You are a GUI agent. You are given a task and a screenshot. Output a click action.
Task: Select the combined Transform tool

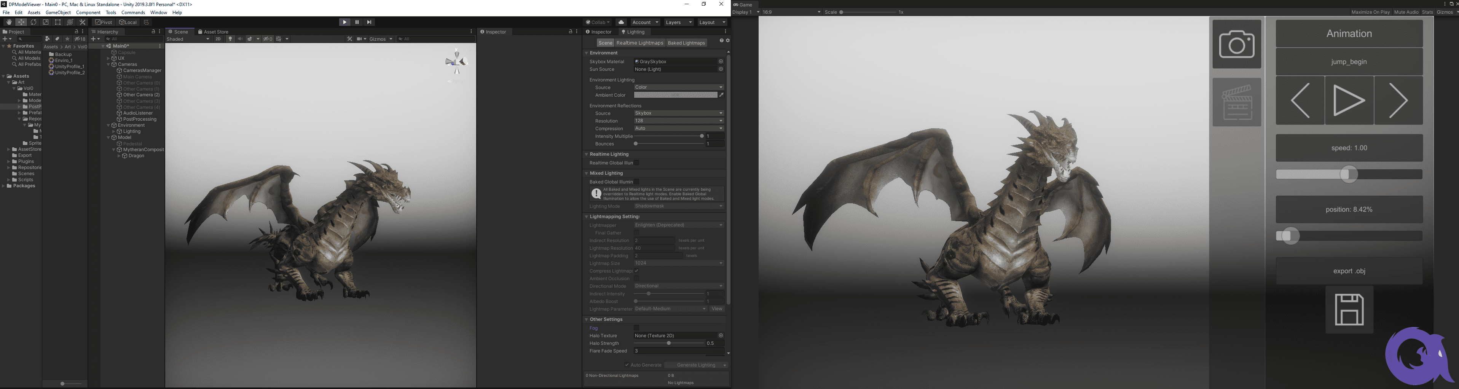point(70,22)
